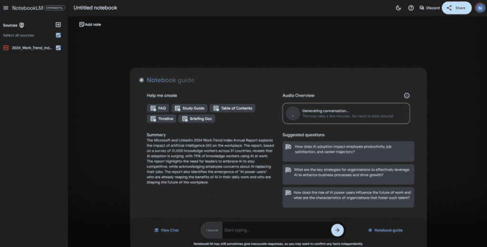The image size is (487, 247).
Task: Click the View Chat icon
Action: click(x=156, y=230)
